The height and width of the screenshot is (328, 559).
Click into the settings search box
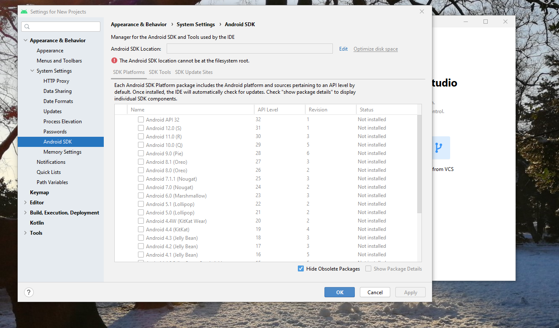point(61,27)
